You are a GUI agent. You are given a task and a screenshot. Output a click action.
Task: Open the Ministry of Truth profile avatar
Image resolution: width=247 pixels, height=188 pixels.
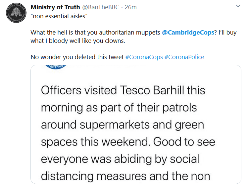coord(16,13)
